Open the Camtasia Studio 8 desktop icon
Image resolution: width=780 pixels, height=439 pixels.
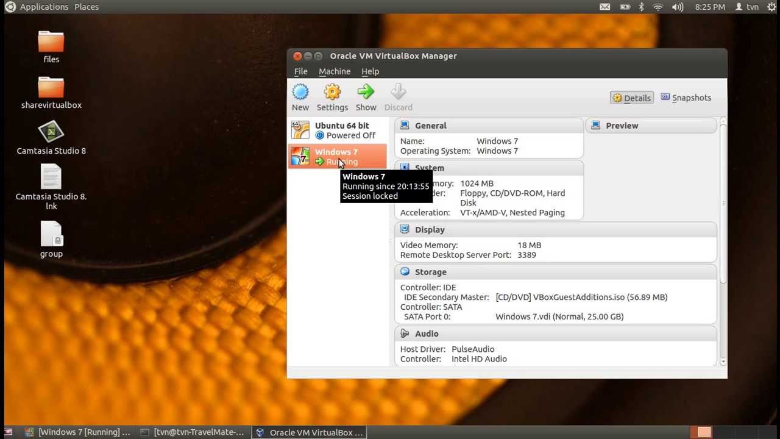(x=51, y=132)
